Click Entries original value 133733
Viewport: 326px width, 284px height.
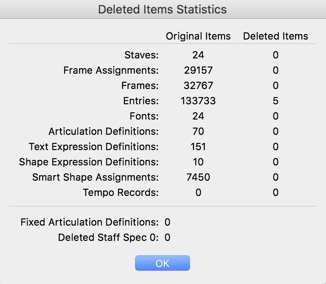pos(198,101)
